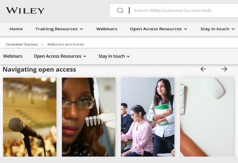This screenshot has width=238, height=163.
Task: Advance carousel with the right arrow
Action: [x=224, y=69]
